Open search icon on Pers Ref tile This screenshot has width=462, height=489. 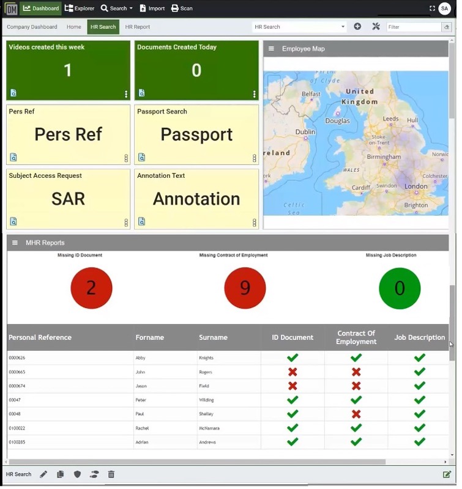(x=13, y=157)
